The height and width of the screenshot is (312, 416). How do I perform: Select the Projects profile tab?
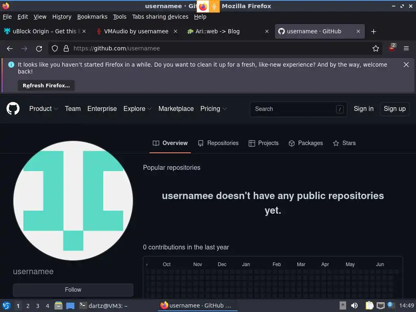[263, 143]
